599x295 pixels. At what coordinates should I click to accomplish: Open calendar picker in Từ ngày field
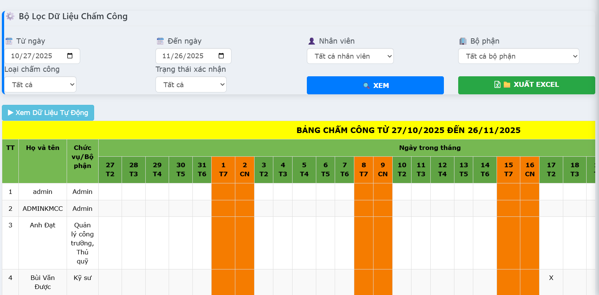[70, 56]
